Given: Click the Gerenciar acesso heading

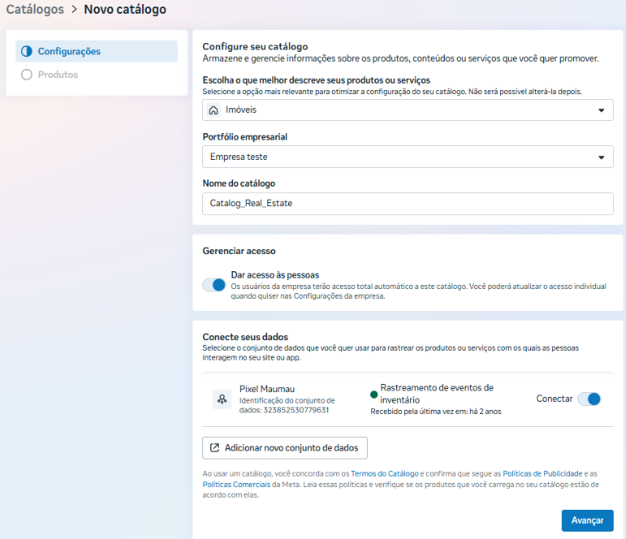Looking at the screenshot, I should [x=239, y=251].
